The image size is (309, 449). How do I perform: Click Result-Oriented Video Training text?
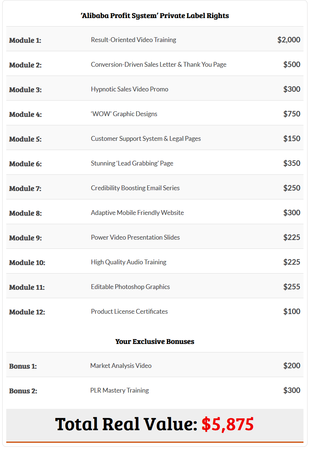point(134,40)
